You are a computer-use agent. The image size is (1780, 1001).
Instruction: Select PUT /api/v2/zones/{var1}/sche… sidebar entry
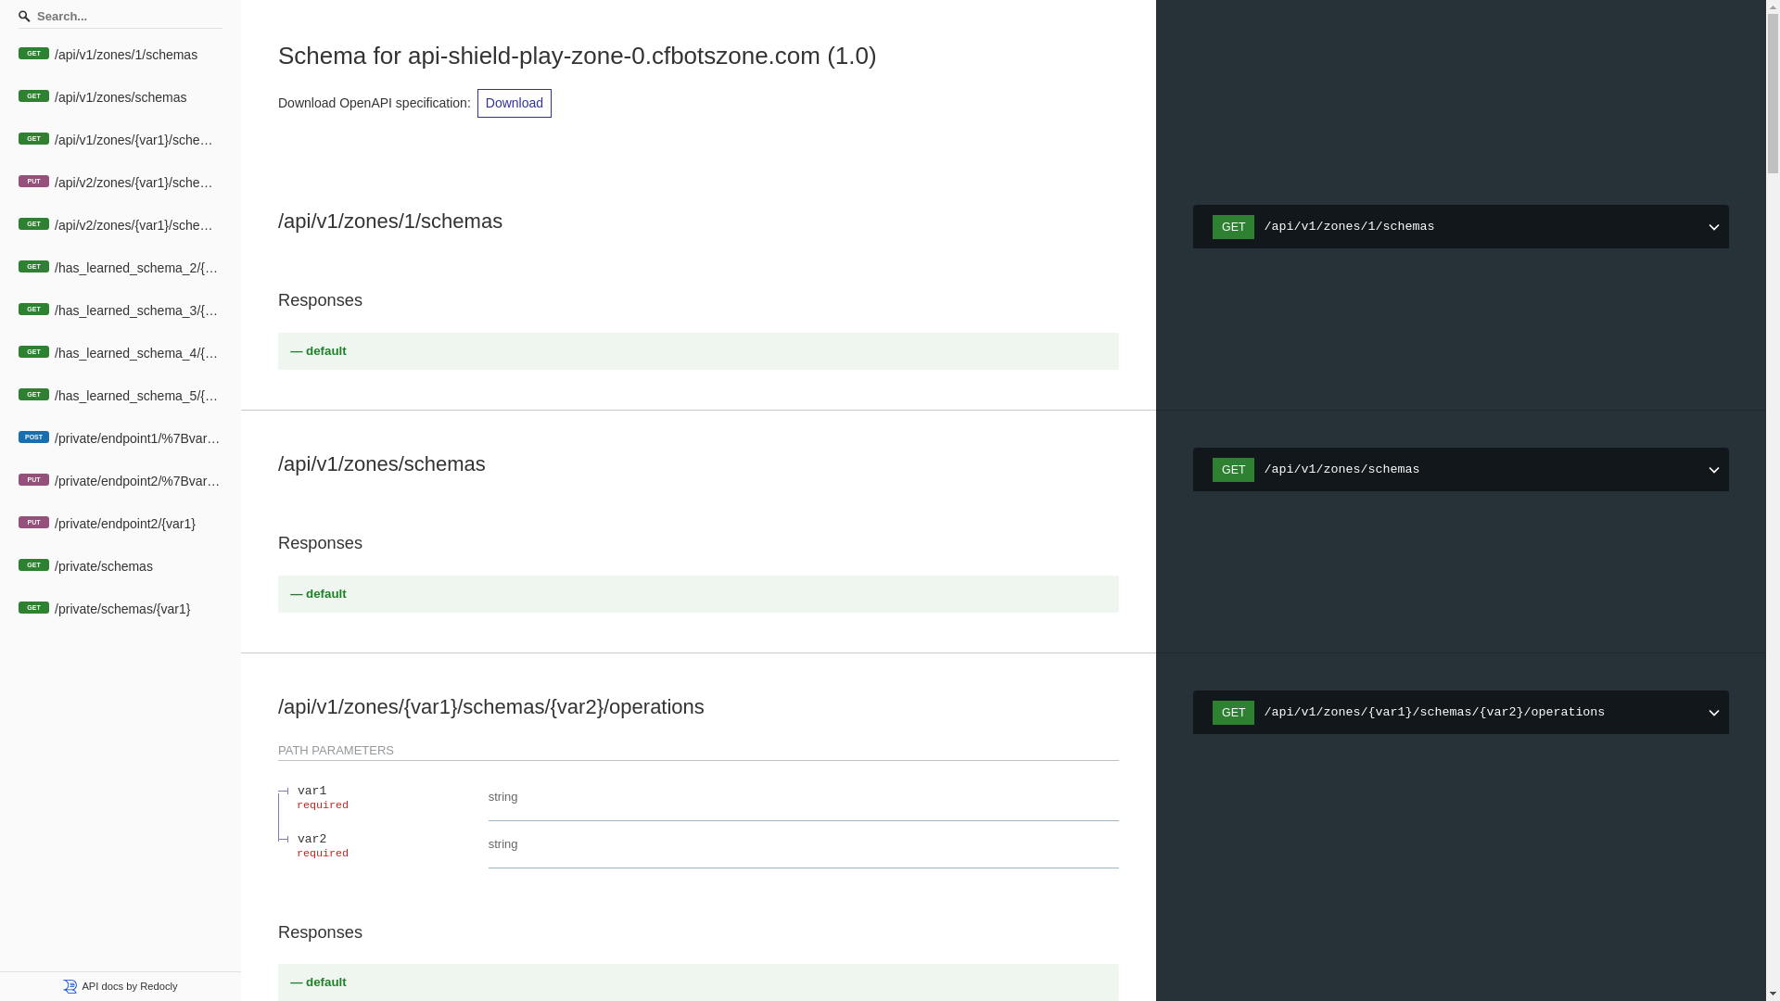coord(121,183)
